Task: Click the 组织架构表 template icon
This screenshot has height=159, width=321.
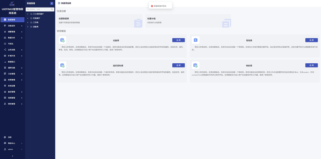Action: [63, 65]
